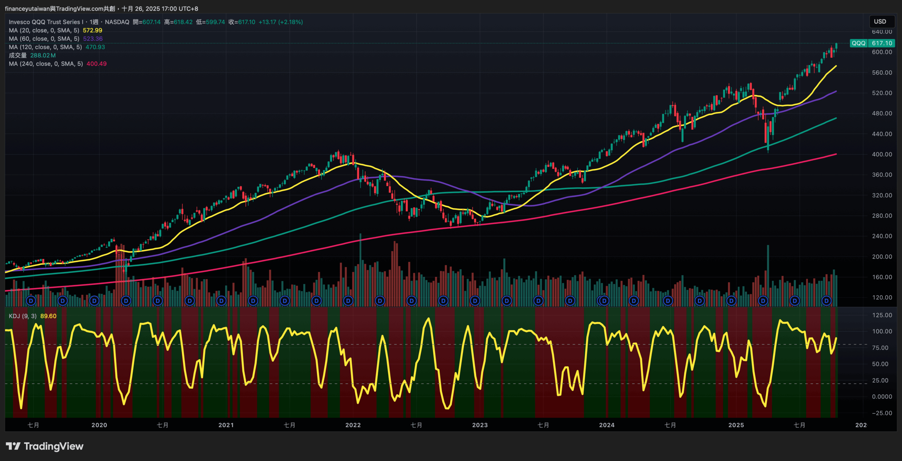The width and height of the screenshot is (902, 461).
Task: Select the MA 240 indicator legend
Action: pos(46,64)
